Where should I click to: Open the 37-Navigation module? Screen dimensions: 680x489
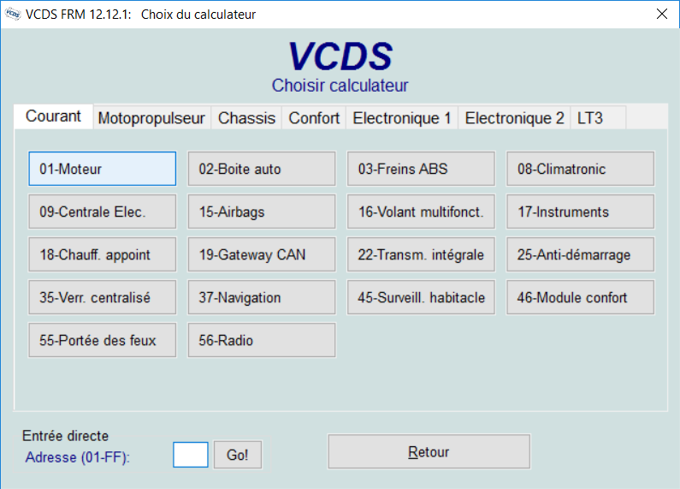[x=262, y=297]
